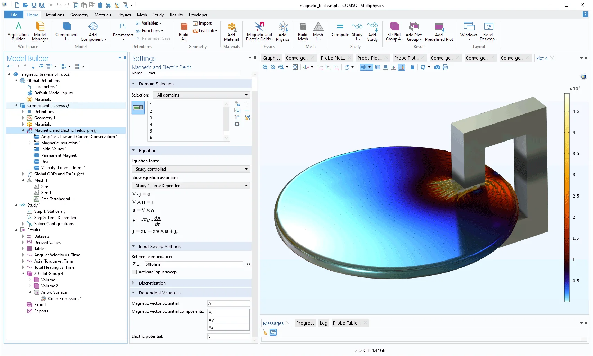Switch to the Progress tab

click(x=305, y=323)
